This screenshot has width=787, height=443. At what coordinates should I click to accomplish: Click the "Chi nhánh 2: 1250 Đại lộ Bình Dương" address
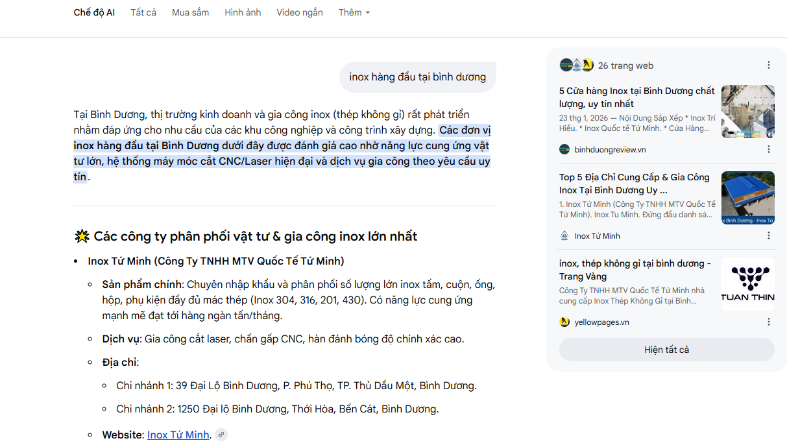pyautogui.click(x=278, y=409)
